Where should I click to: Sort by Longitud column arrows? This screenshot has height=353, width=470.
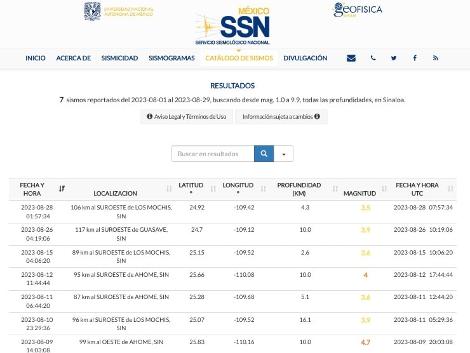[263, 189]
